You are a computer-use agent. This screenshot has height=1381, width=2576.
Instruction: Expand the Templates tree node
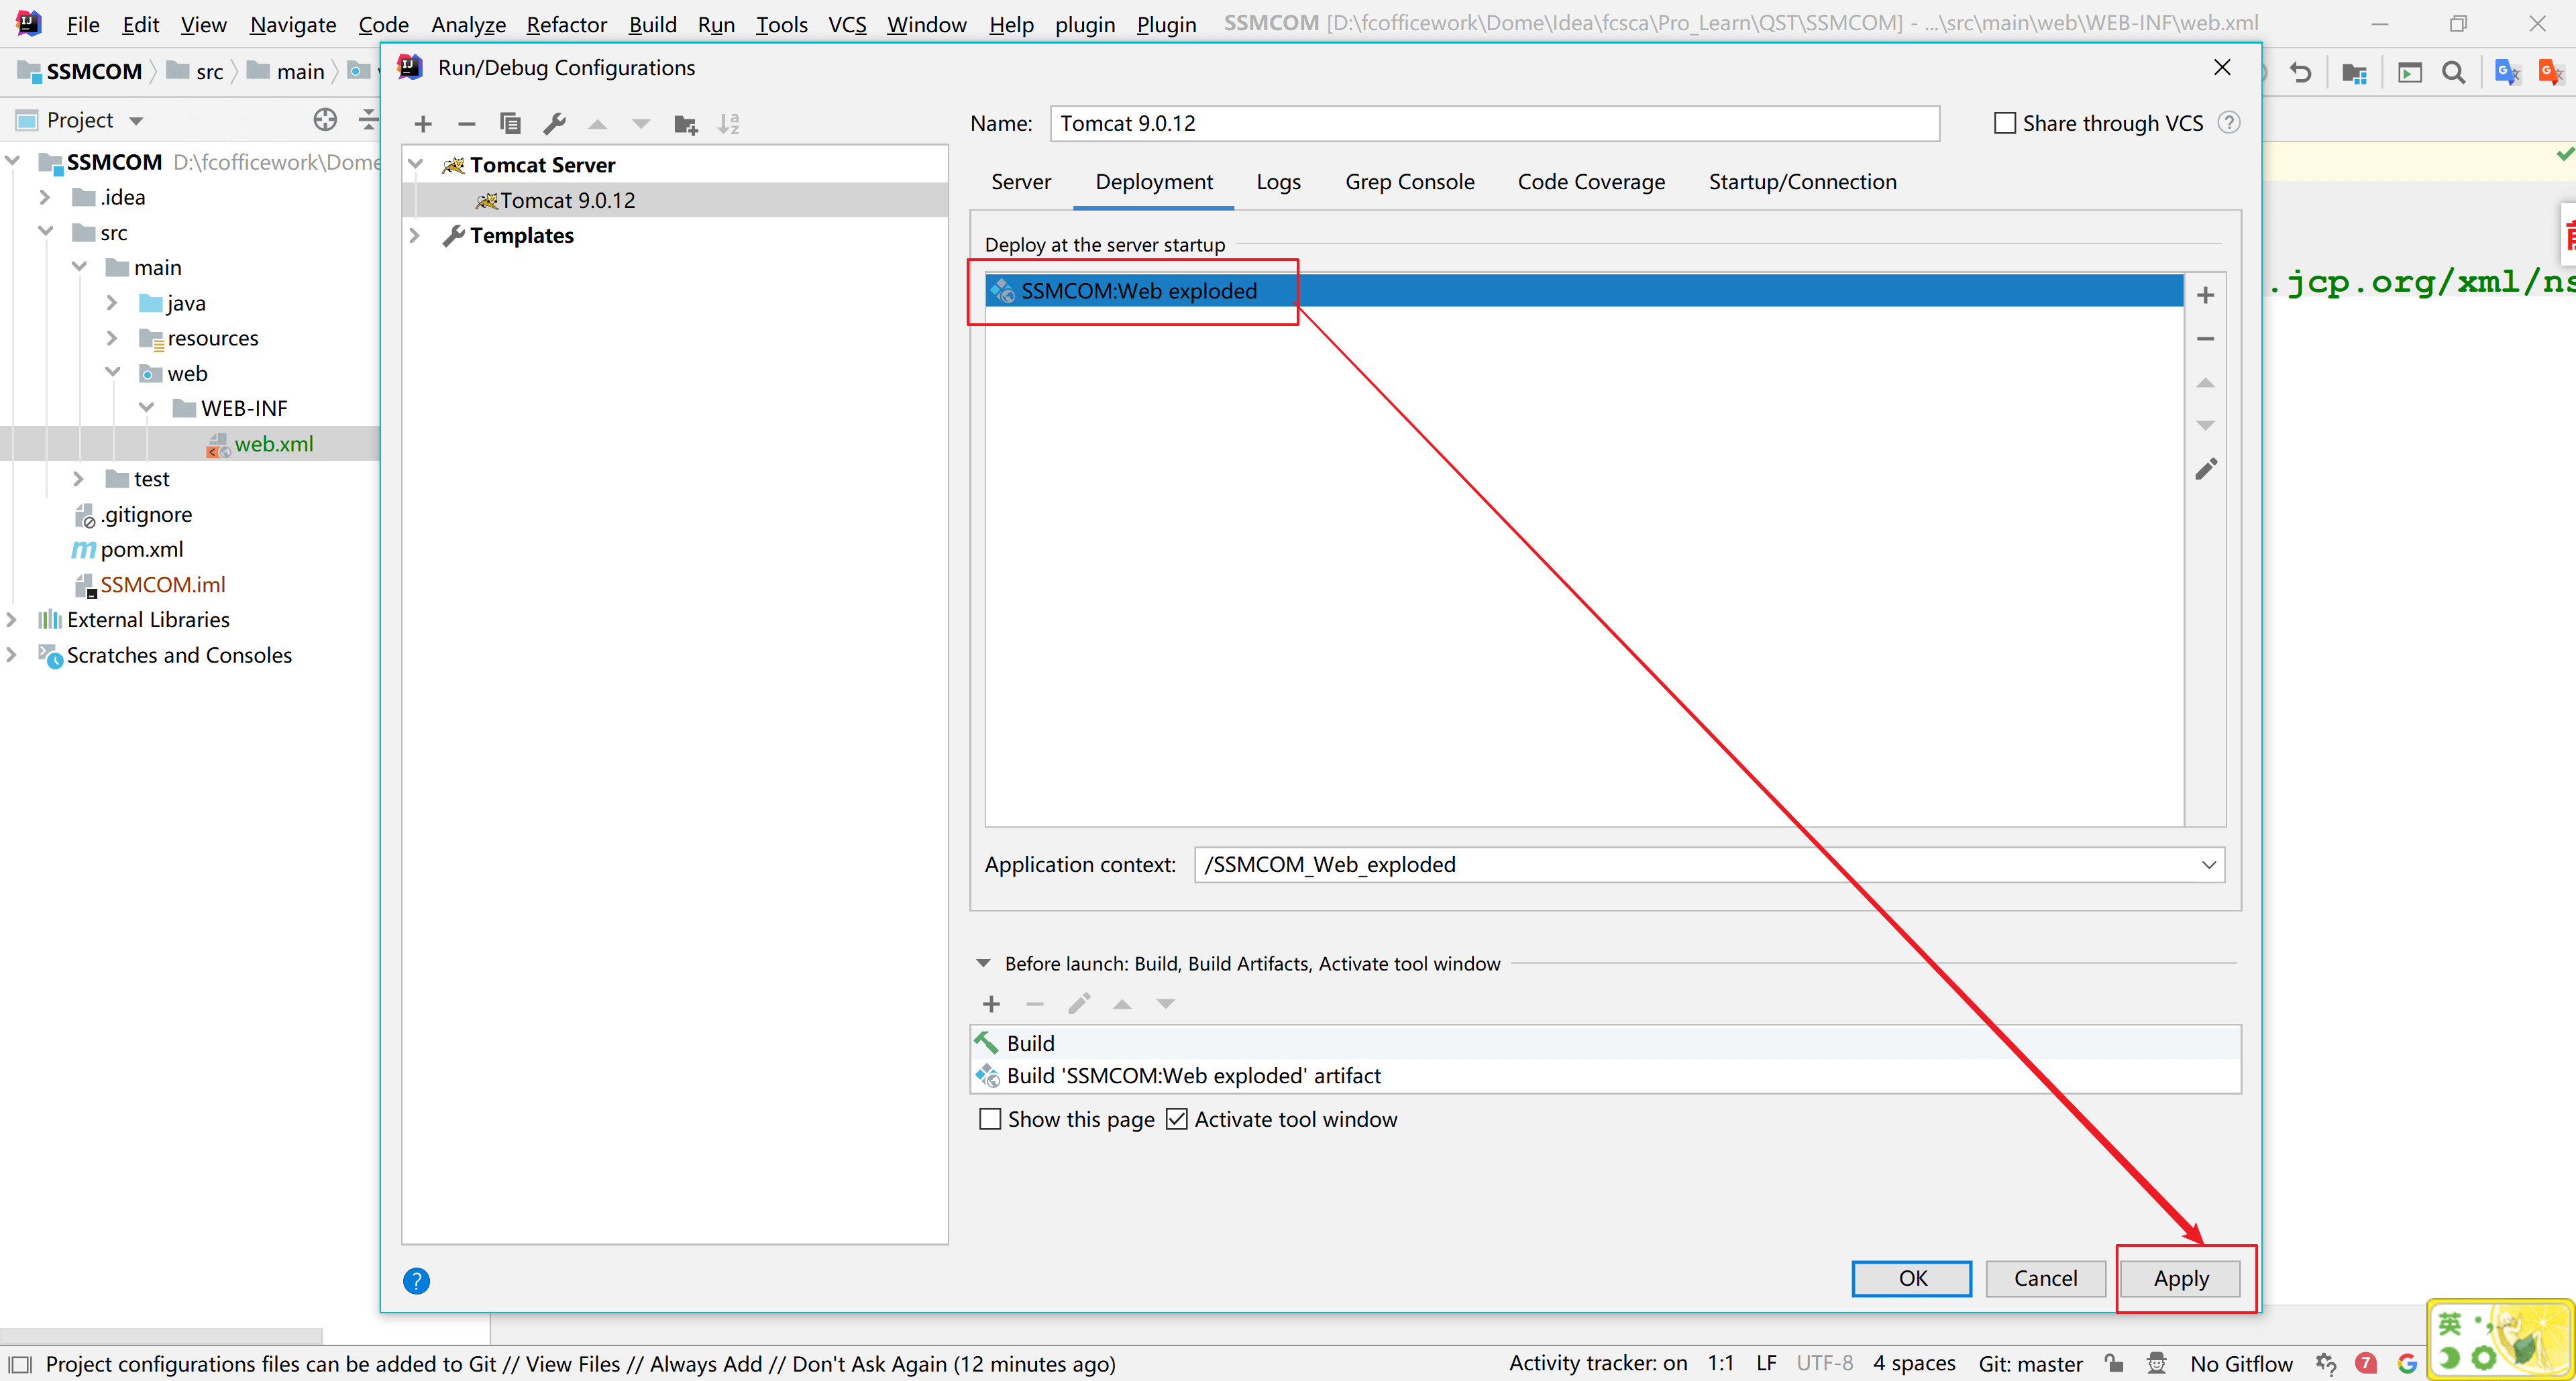tap(415, 236)
